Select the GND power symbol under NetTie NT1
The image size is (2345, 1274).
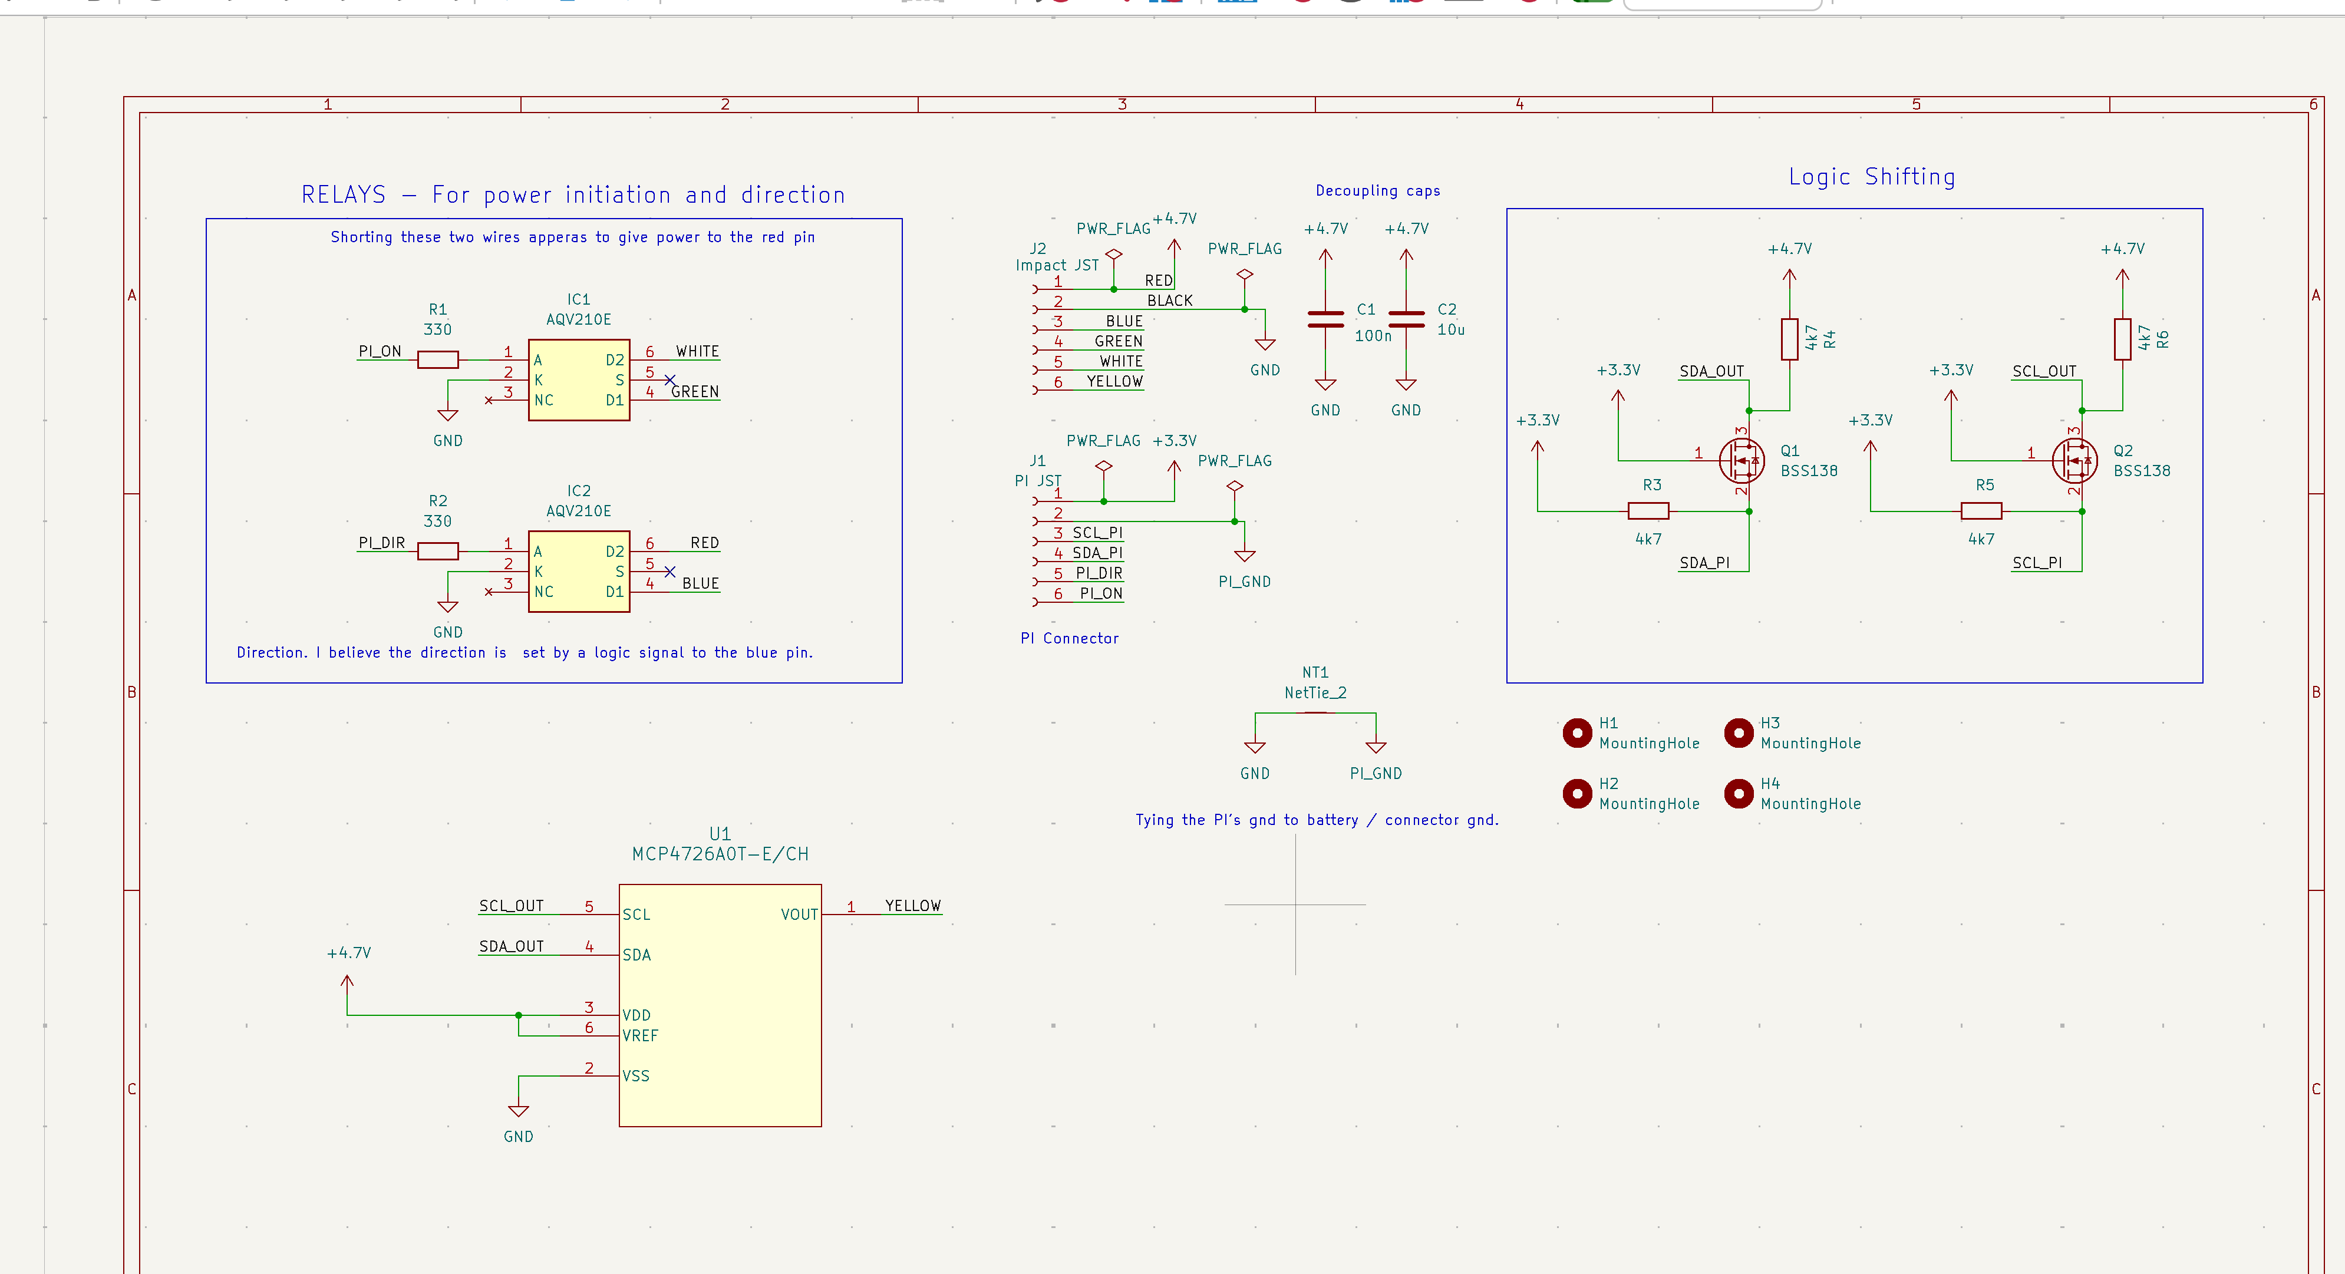click(x=1255, y=748)
